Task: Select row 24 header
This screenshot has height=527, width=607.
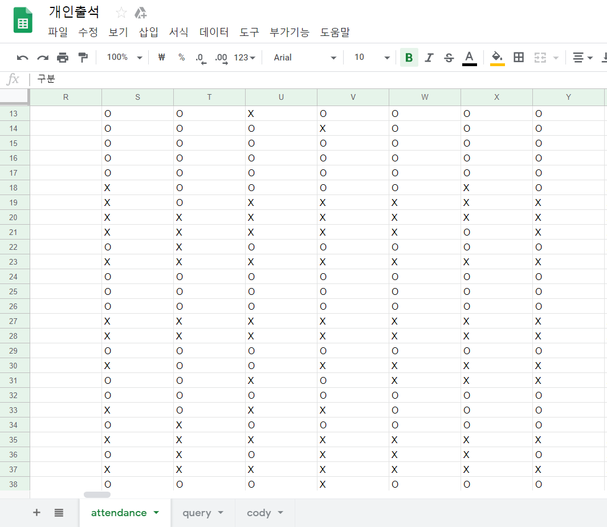Action: tap(15, 277)
